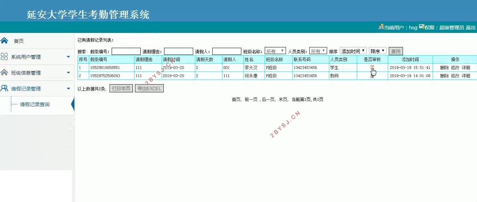
Task: Open 详细 for 何永康 record
Action: pyautogui.click(x=466, y=76)
